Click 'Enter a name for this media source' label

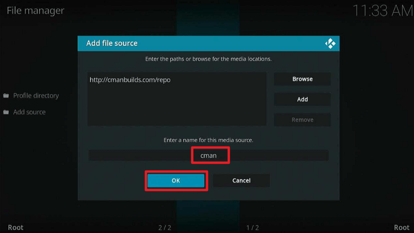pyautogui.click(x=208, y=140)
